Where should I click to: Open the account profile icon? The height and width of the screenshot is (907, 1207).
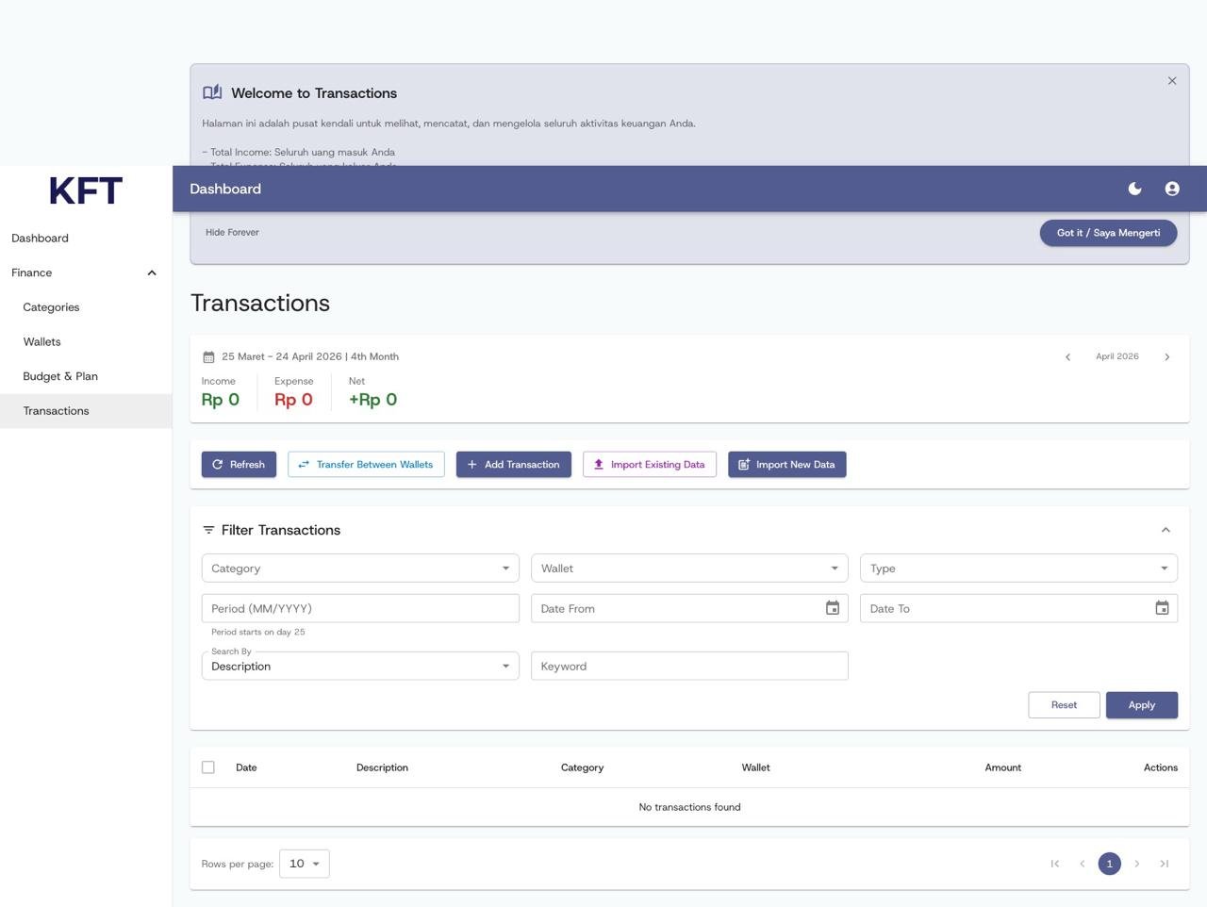coord(1171,189)
